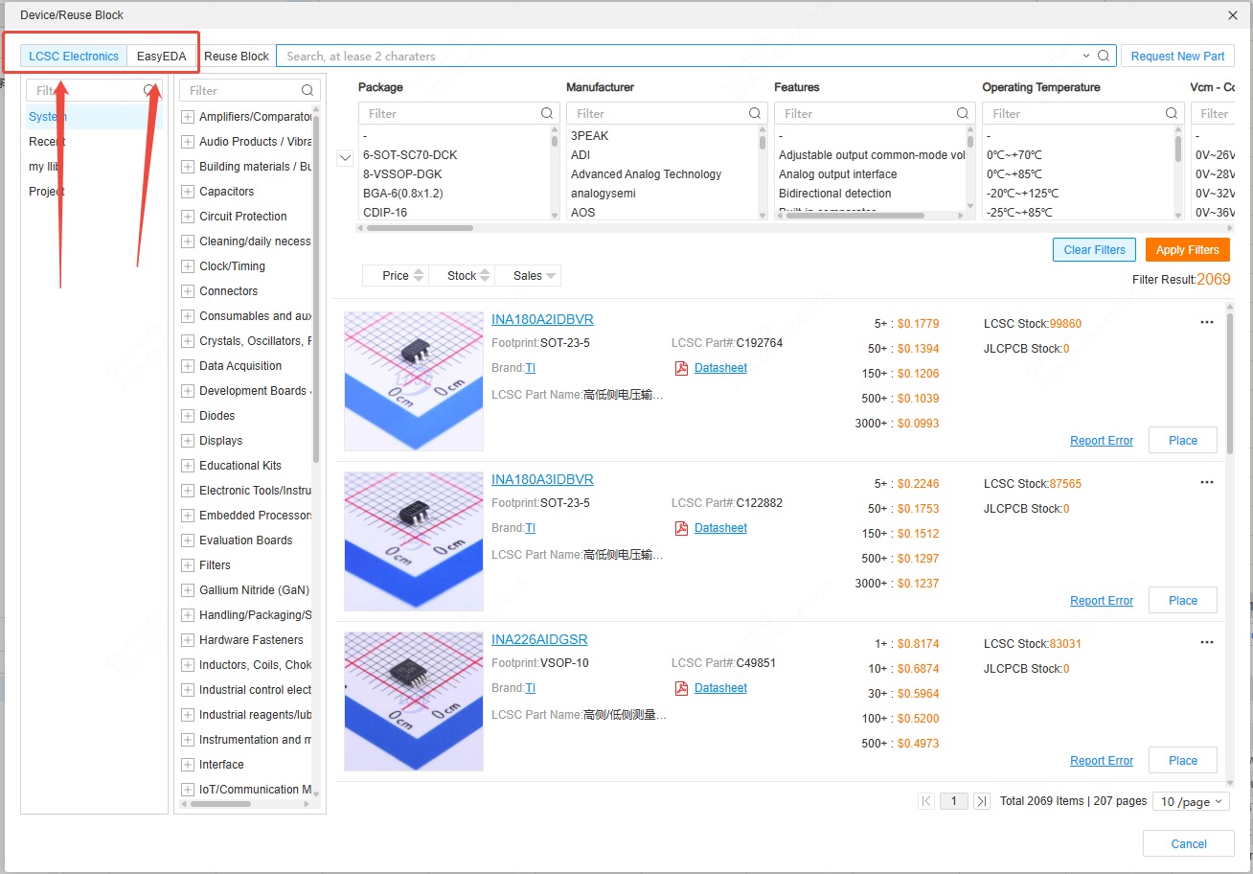Click the results list vertical scrollbar
1253x874 pixels.
pyautogui.click(x=1230, y=383)
